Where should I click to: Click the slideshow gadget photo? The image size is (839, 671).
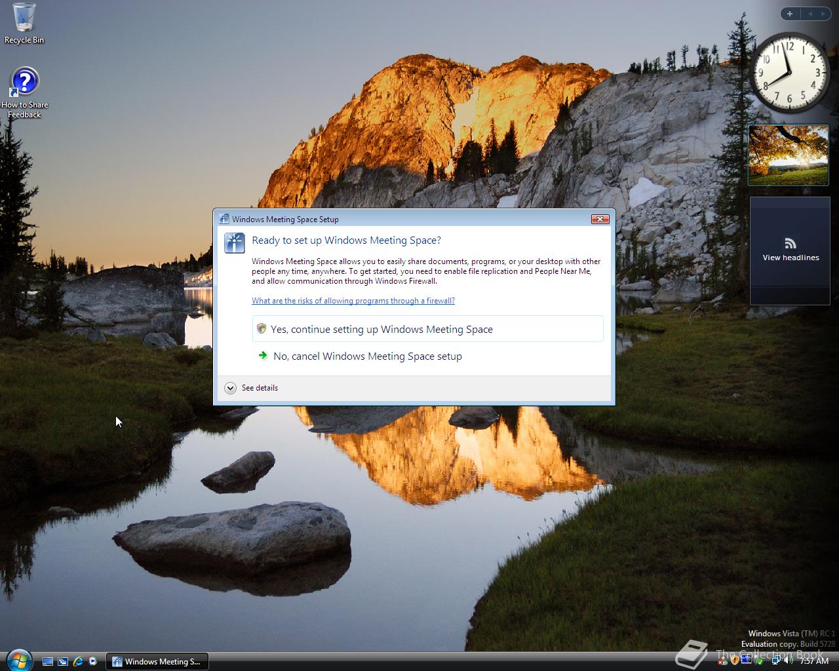tap(789, 155)
